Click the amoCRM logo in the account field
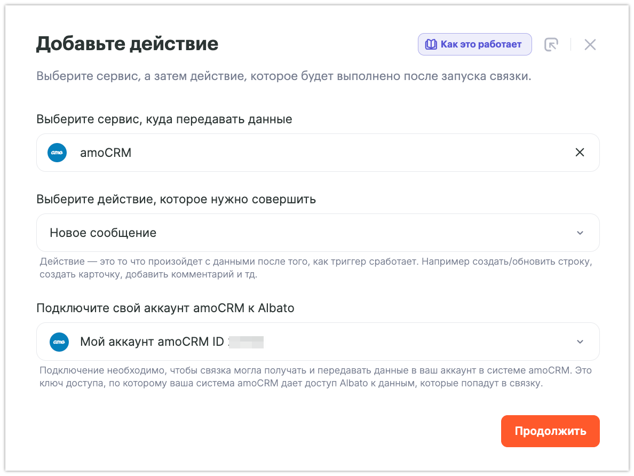Screen dimensions: 634x476 click(59, 342)
